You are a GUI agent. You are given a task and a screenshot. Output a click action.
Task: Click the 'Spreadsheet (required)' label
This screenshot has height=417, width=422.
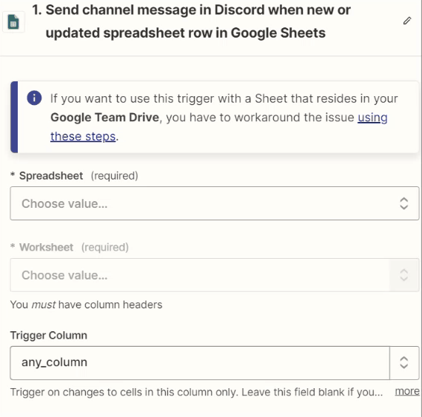[74, 176]
